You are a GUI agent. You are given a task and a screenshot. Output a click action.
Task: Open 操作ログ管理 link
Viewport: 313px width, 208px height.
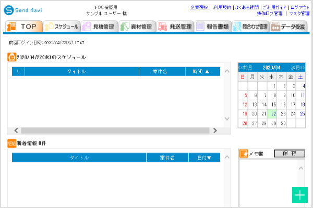click(x=270, y=14)
